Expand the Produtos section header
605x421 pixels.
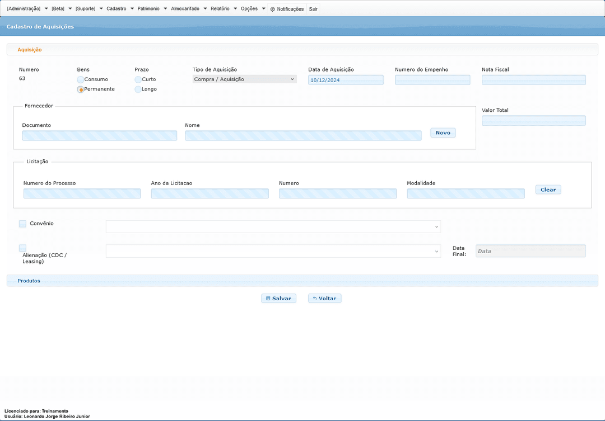click(x=302, y=281)
